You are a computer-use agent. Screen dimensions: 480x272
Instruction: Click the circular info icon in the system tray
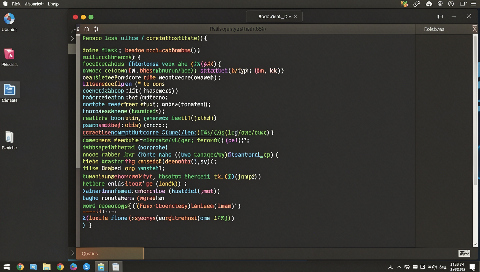(434, 267)
